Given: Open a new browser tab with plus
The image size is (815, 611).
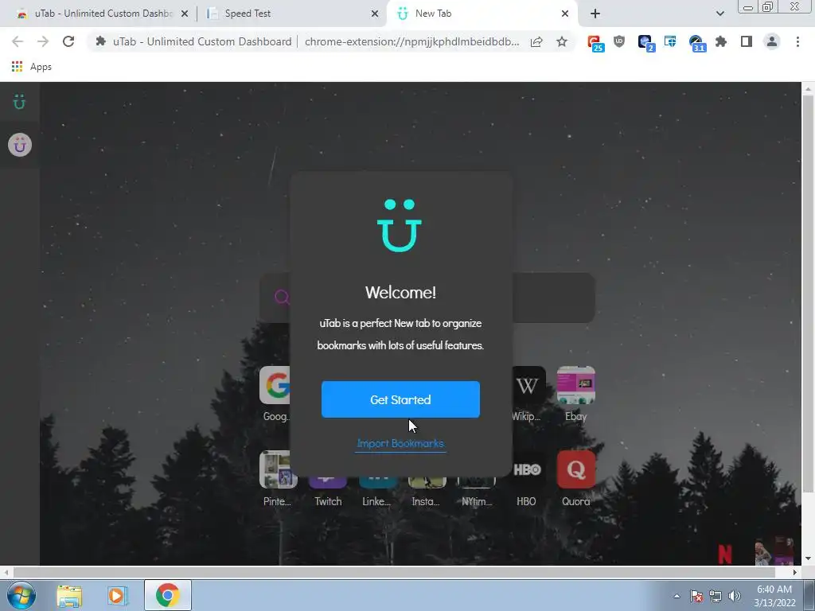Looking at the screenshot, I should [x=595, y=14].
